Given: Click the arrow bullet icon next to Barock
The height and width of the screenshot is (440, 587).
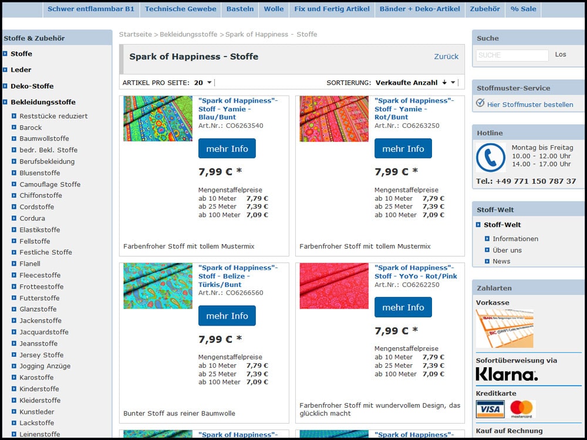Looking at the screenshot, I should (x=14, y=127).
